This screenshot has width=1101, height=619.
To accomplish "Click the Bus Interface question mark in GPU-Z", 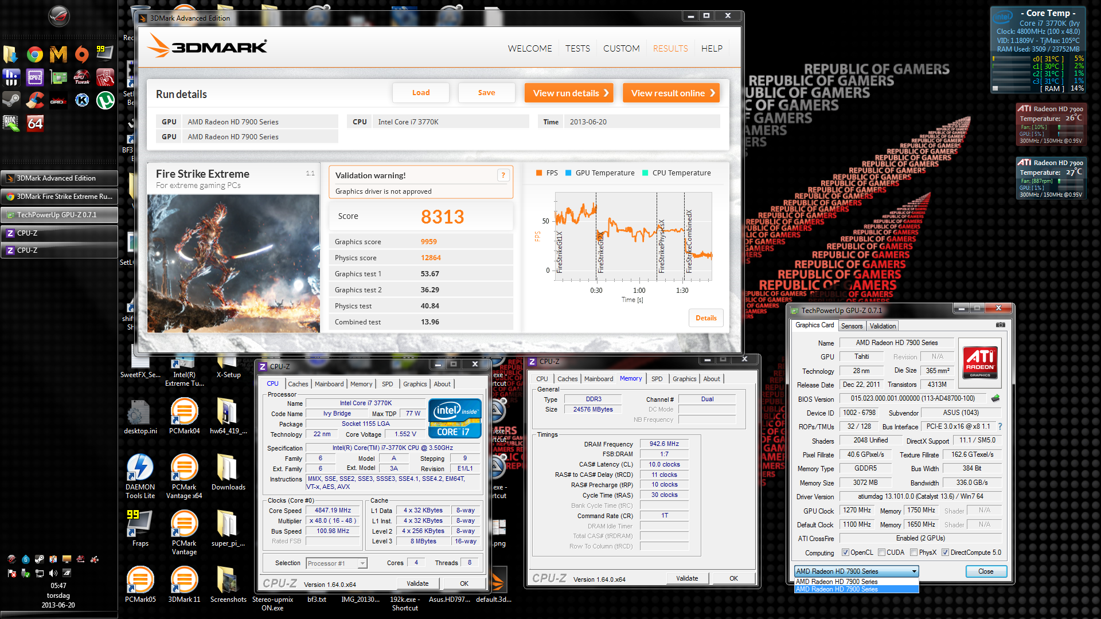I will (1000, 426).
